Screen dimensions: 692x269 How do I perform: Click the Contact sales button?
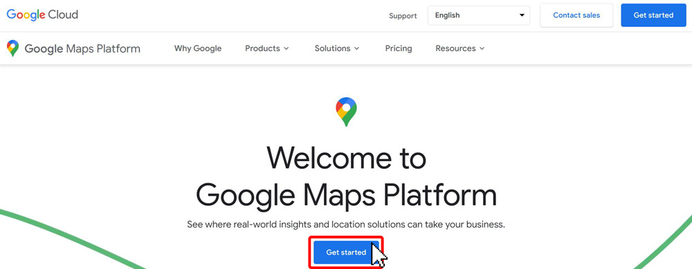[x=576, y=15]
